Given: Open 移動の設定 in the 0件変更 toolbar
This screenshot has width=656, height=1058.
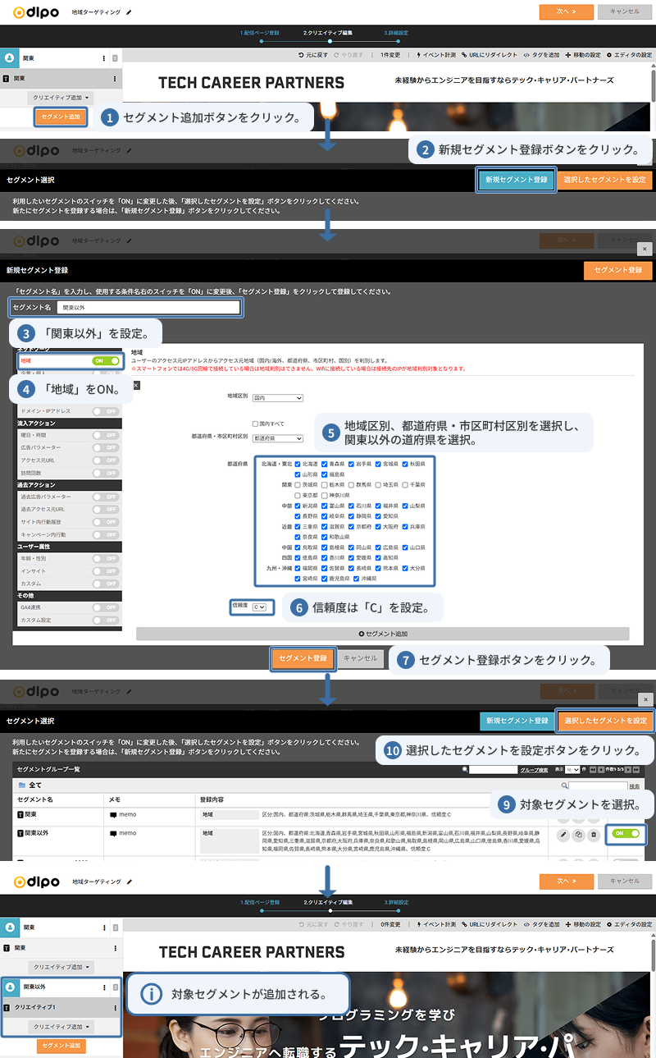Looking at the screenshot, I should pos(583,924).
